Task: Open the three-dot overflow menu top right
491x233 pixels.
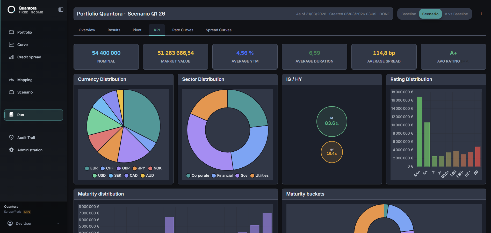Action: click(x=481, y=14)
